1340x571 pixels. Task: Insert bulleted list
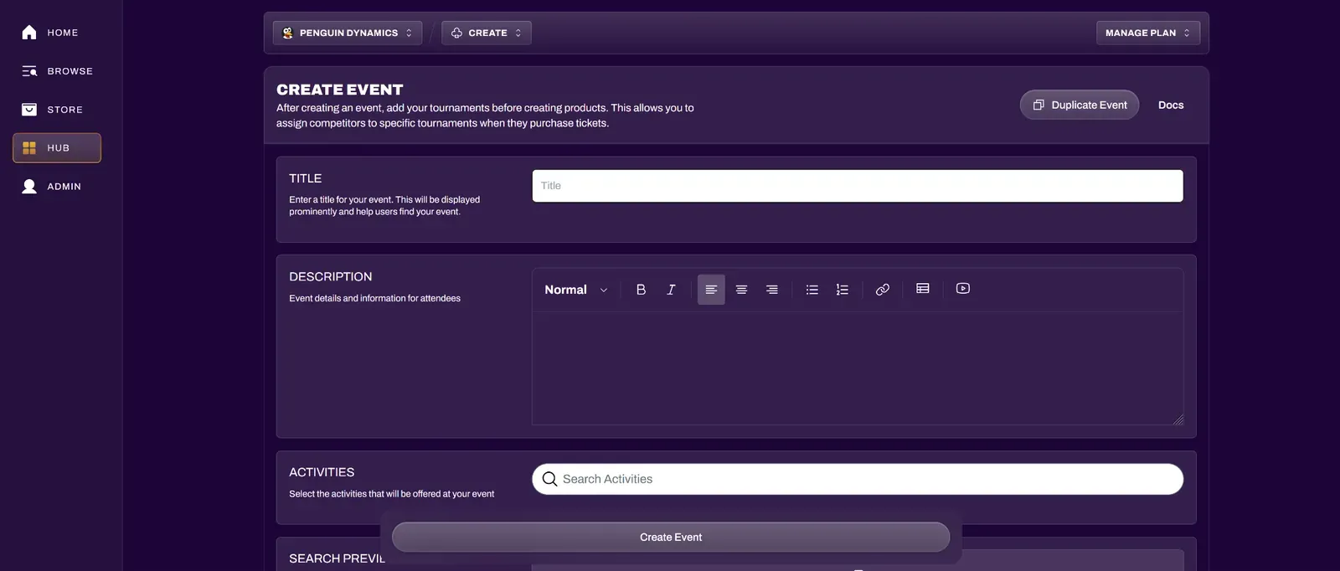pyautogui.click(x=812, y=290)
